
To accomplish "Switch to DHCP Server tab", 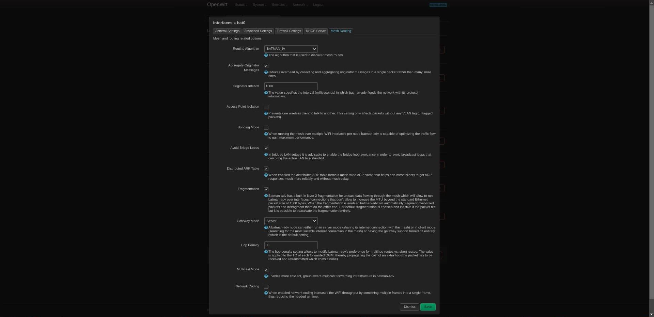I will 316,31.
